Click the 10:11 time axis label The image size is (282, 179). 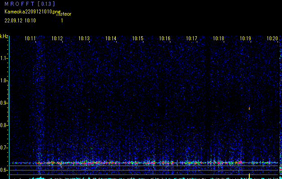pyautogui.click(x=30, y=38)
